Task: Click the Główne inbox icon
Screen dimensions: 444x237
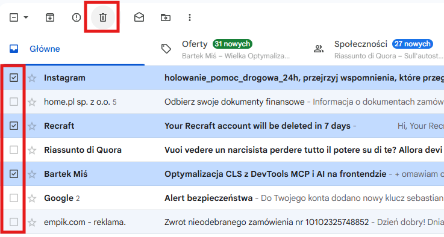Action: pos(14,49)
